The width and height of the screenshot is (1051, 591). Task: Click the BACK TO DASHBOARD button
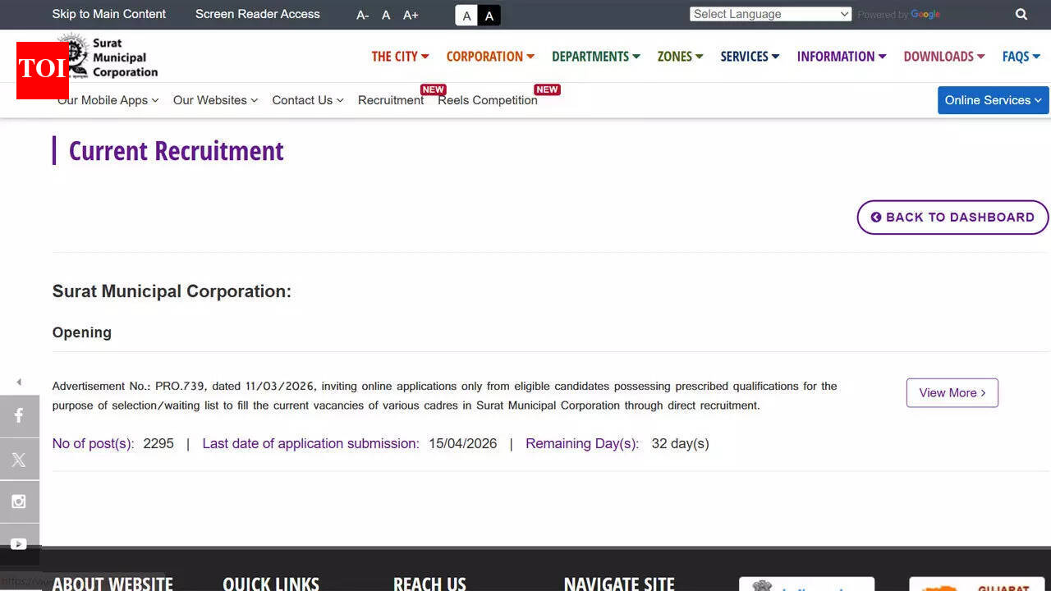click(952, 217)
